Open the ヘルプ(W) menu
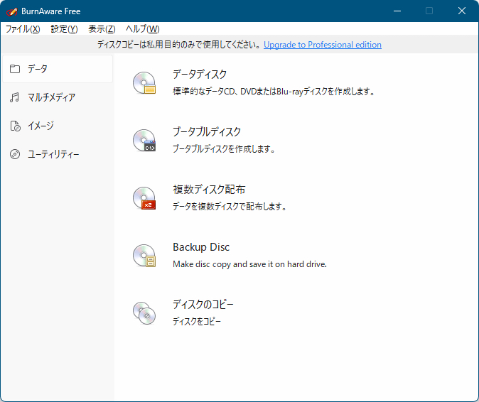479x402 pixels. point(143,29)
